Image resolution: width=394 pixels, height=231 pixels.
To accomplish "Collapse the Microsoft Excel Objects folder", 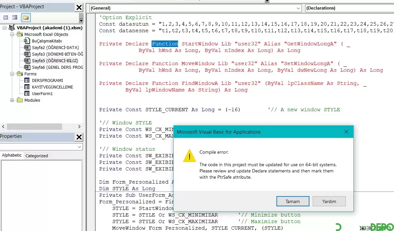I will (x=12, y=34).
